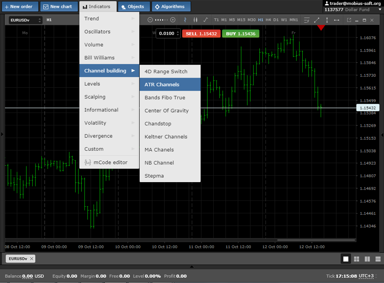This screenshot has width=384, height=283.
Task: Expand the Bill Williams submenu
Action: pos(109,58)
